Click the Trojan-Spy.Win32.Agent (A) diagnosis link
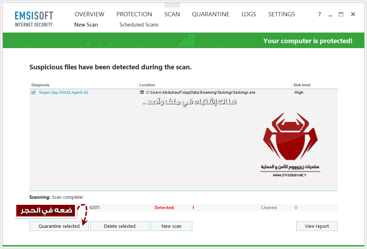 click(x=63, y=92)
